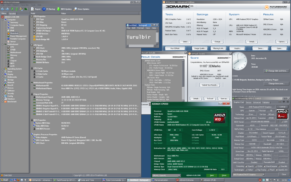This screenshot has width=291, height=182.
Task: Switch to Total Commander on the taskbar
Action: [x=114, y=180]
